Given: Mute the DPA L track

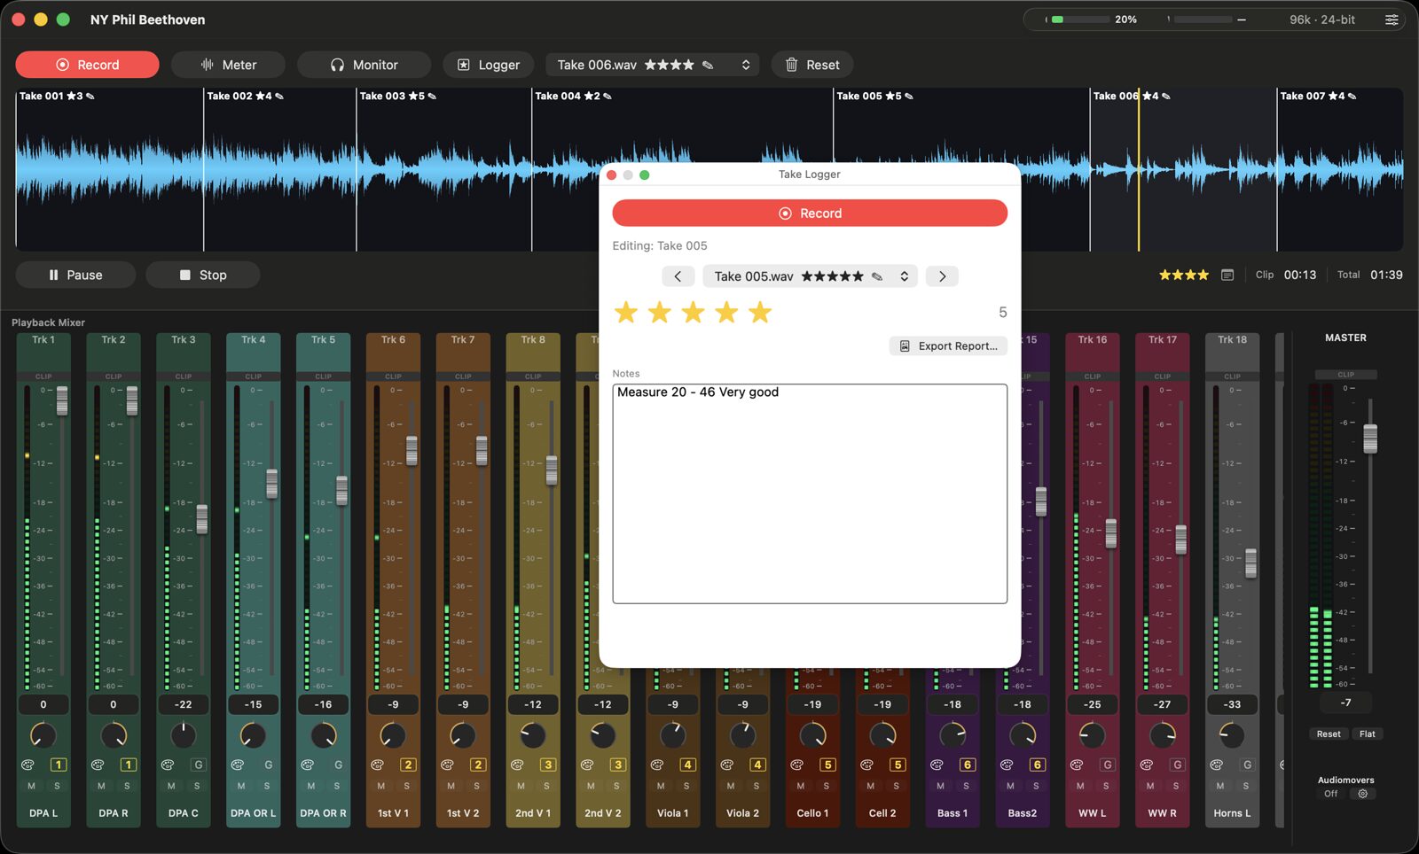Looking at the screenshot, I should (x=32, y=786).
